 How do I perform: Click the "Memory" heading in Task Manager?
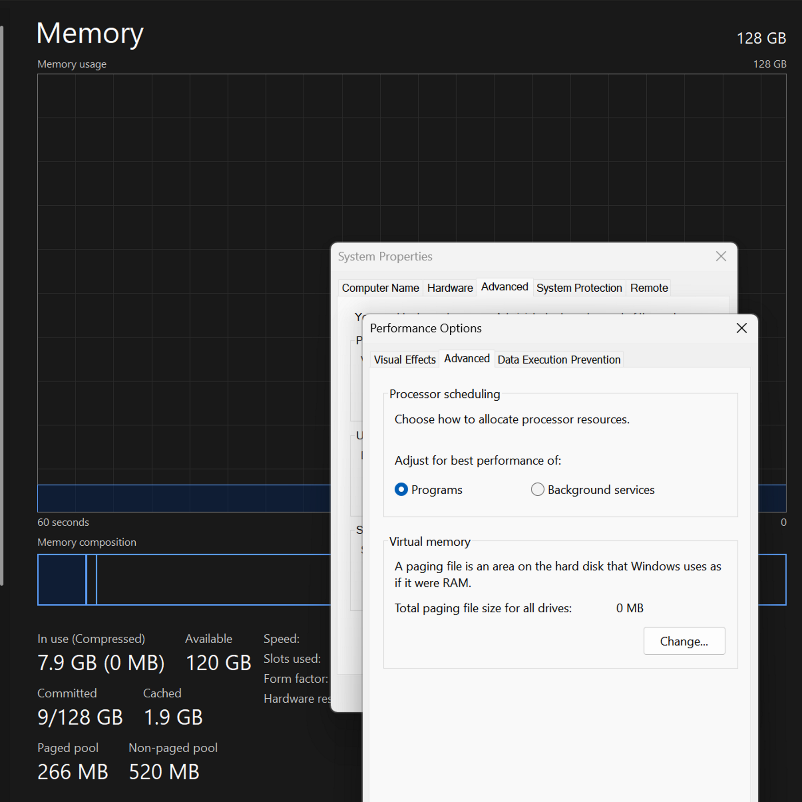(90, 33)
